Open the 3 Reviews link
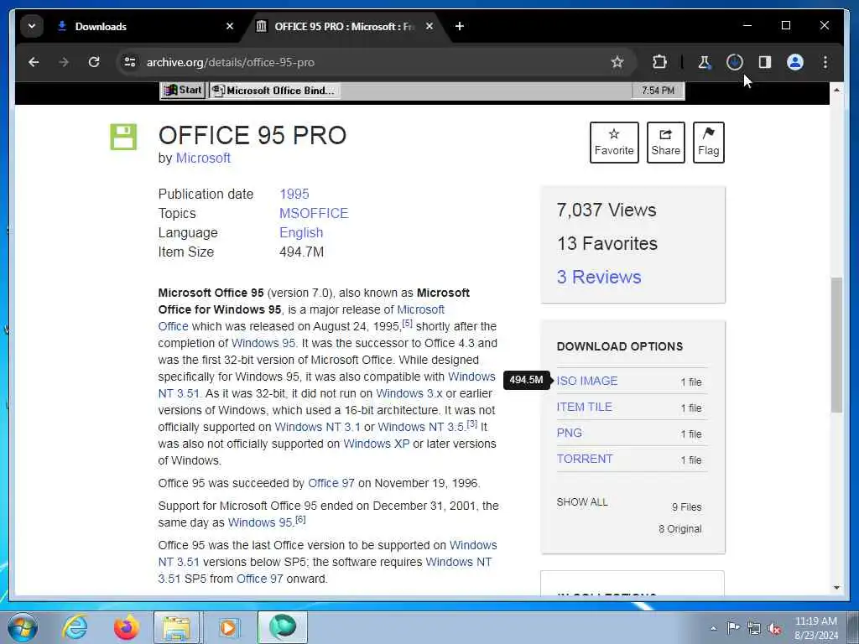 pos(599,277)
